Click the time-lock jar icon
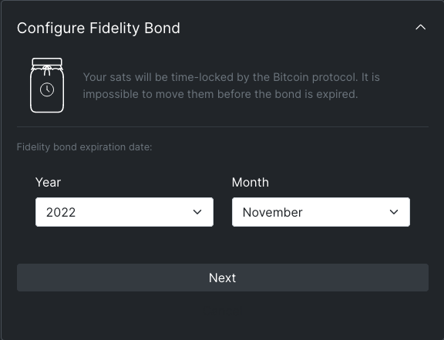 [47, 86]
